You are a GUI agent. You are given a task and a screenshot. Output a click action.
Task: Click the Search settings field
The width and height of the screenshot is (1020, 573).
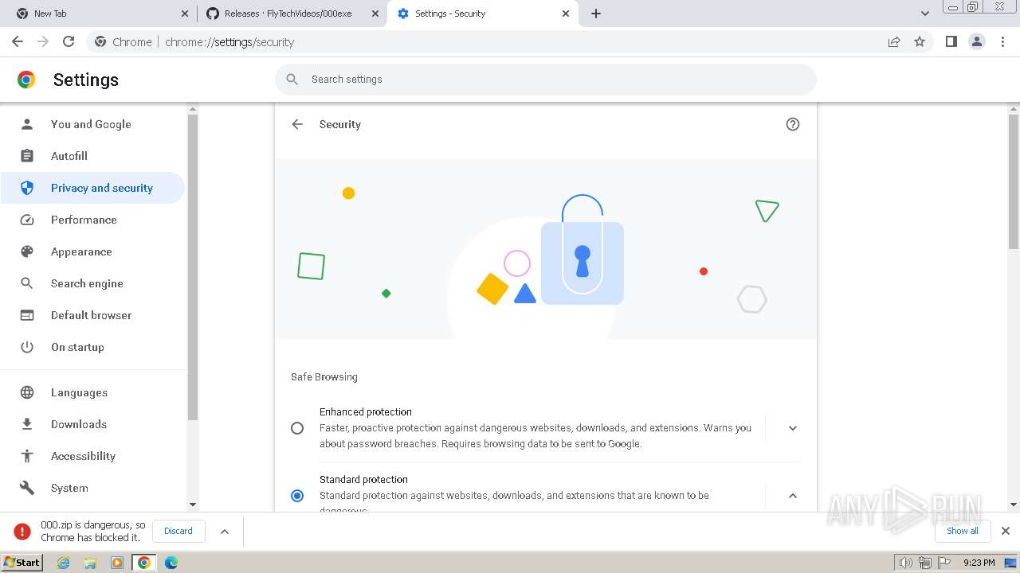pos(546,80)
